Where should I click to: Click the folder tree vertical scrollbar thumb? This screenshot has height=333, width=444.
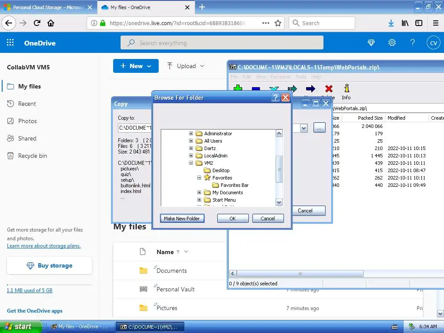coord(279,169)
